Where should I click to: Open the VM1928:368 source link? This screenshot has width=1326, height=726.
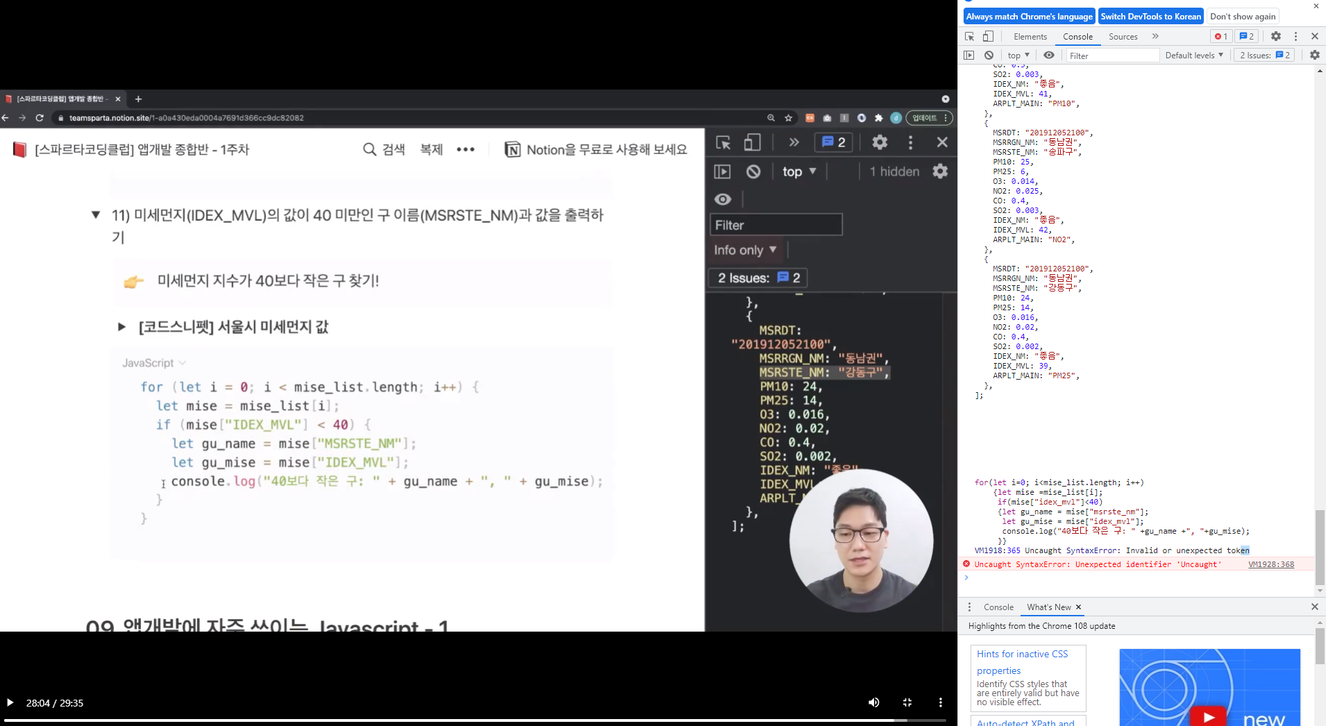point(1271,564)
